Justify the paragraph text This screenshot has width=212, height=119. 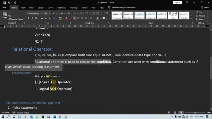tap(86, 18)
